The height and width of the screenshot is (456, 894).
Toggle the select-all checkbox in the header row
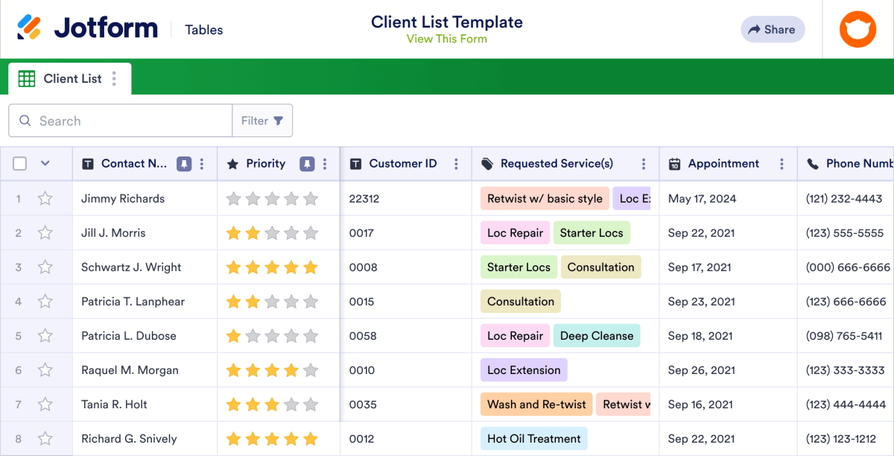point(19,163)
